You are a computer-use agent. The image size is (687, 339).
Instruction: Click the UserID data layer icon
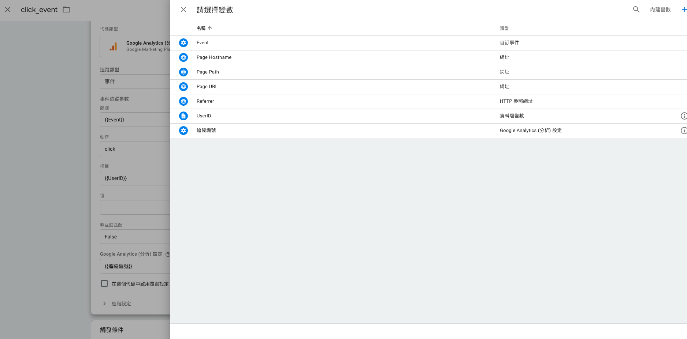click(183, 116)
